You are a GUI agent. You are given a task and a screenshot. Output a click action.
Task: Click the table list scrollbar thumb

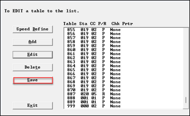pos(186,100)
